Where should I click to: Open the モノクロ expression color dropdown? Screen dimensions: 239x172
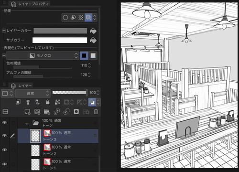pos(43,55)
